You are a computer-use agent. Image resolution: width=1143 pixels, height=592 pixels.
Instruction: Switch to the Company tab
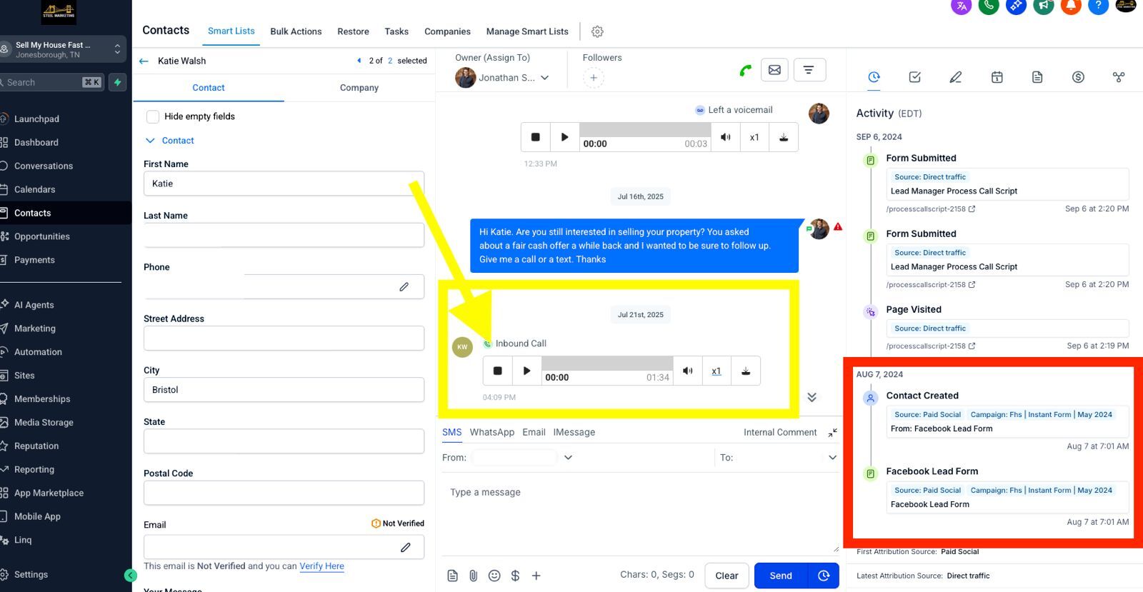[x=359, y=88]
